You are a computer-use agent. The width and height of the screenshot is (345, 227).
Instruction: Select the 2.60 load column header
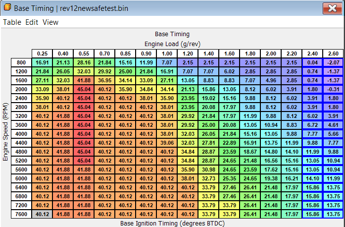333,54
